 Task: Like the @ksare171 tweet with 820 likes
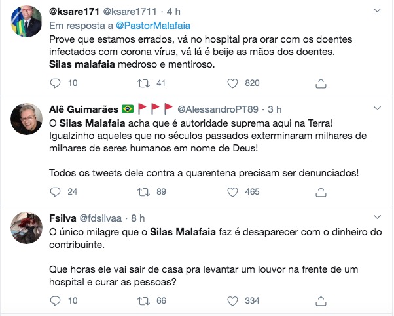[x=232, y=83]
